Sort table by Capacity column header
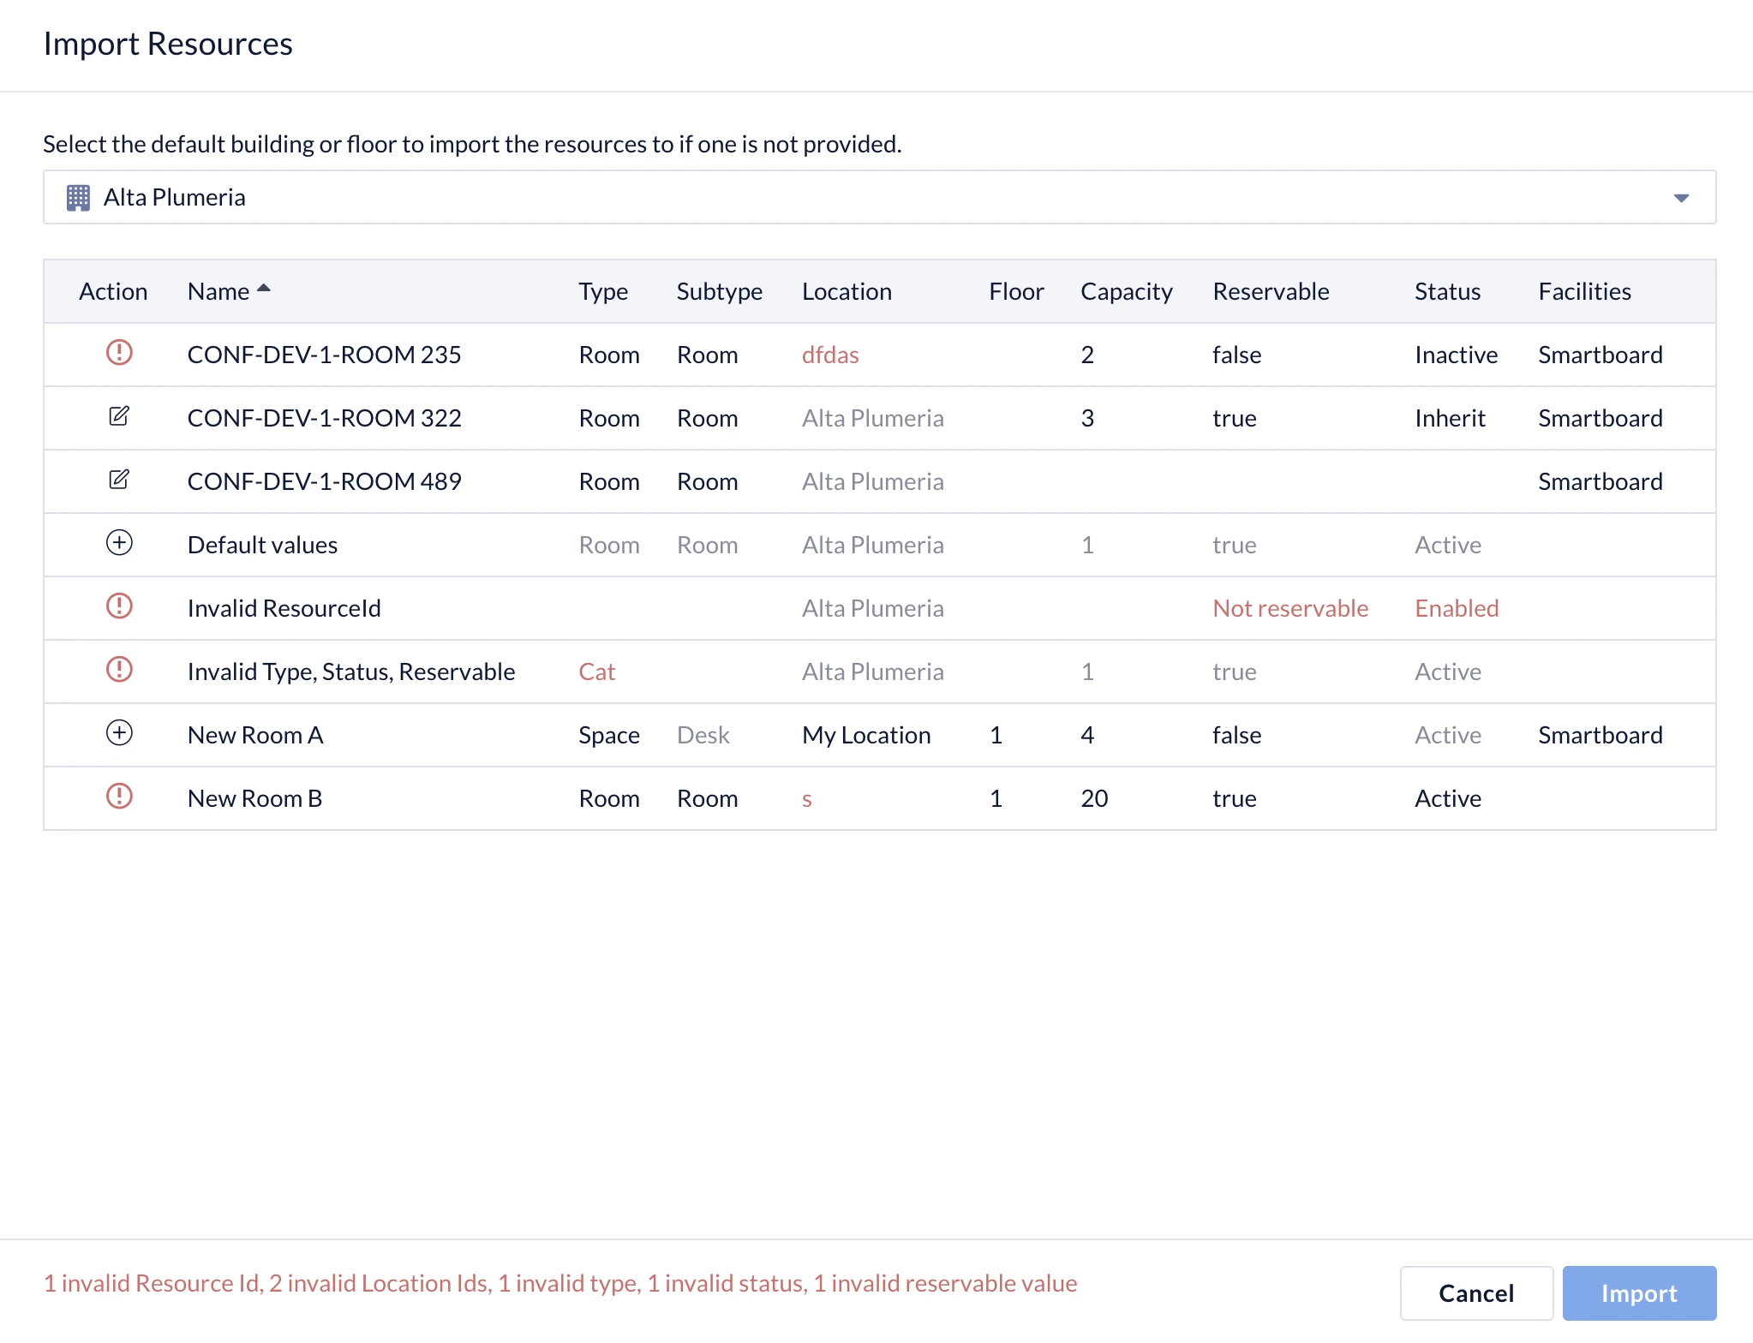Image resolution: width=1753 pixels, height=1343 pixels. pyautogui.click(x=1126, y=292)
